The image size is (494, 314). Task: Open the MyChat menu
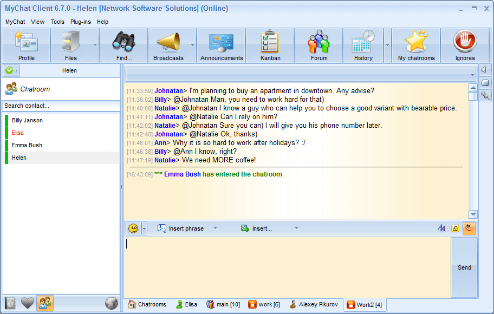coord(15,22)
